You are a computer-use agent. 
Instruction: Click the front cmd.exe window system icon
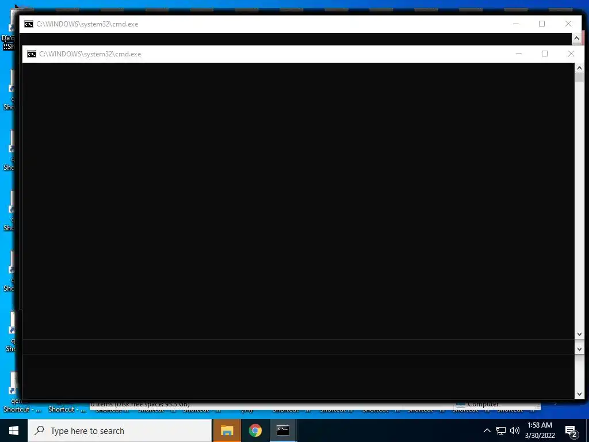32,54
